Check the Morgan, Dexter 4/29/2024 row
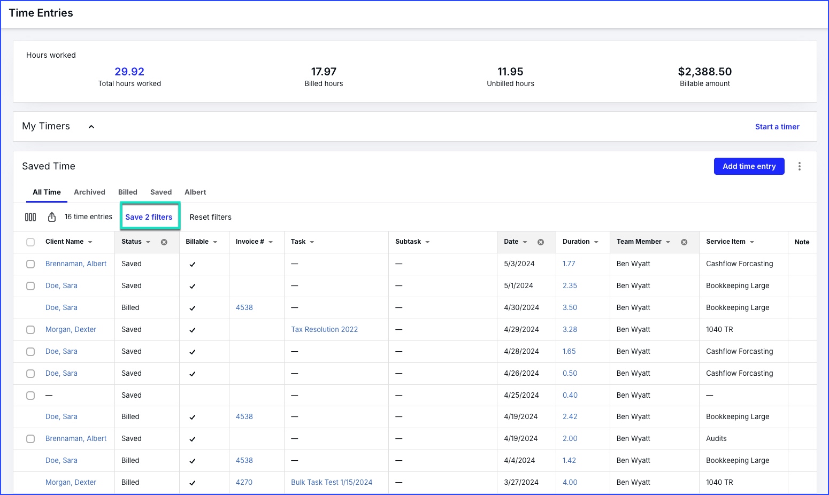The image size is (829, 495). click(x=30, y=330)
